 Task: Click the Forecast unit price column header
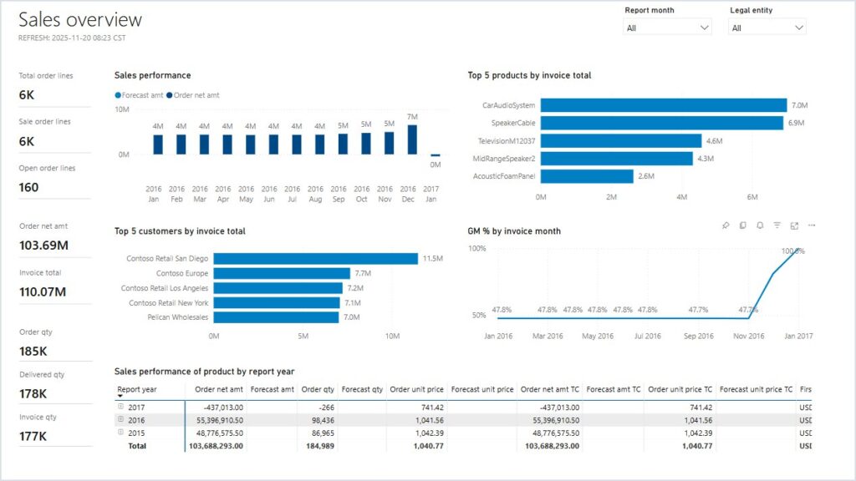coord(482,389)
